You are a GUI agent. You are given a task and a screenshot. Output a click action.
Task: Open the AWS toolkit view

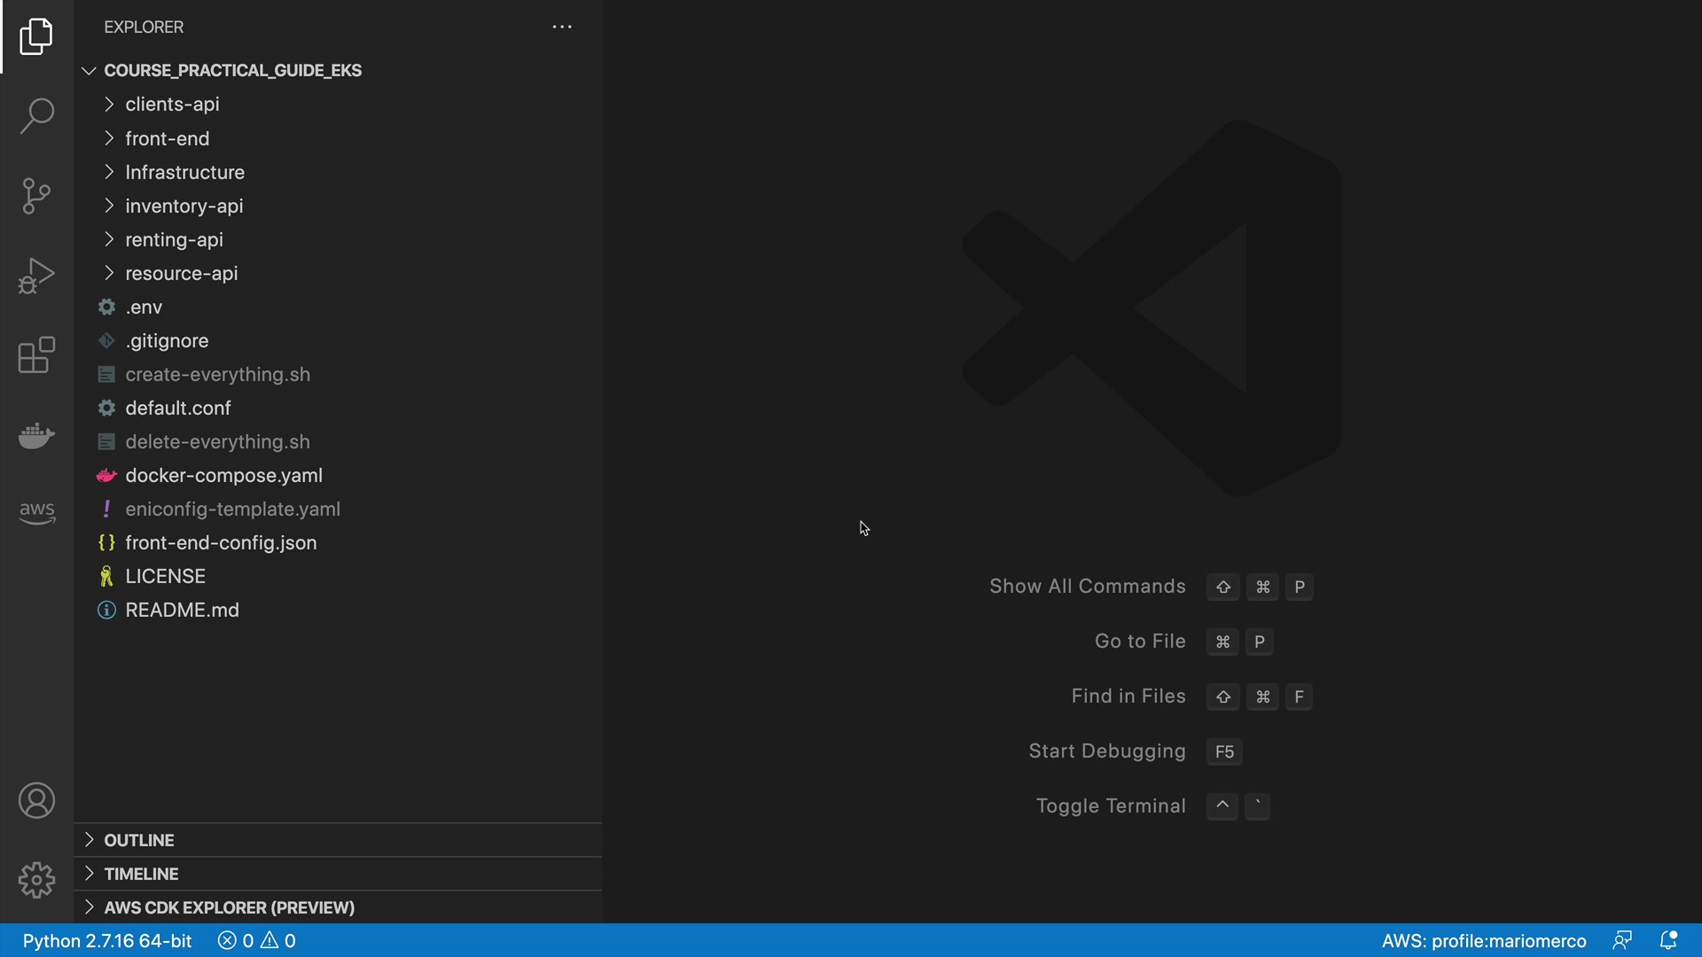point(36,511)
